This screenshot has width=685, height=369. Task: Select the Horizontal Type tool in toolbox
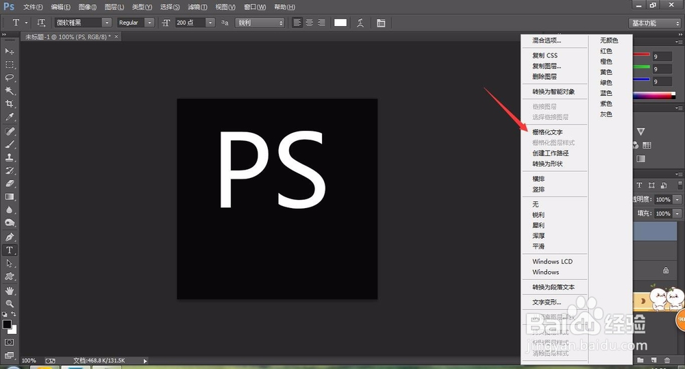tap(9, 250)
